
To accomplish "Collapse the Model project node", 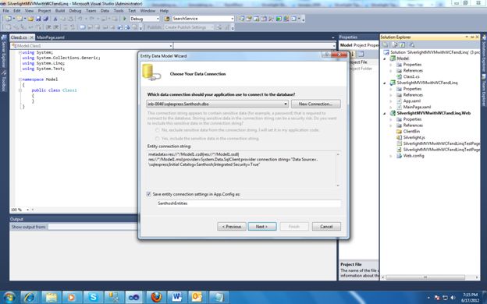I will (385, 58).
